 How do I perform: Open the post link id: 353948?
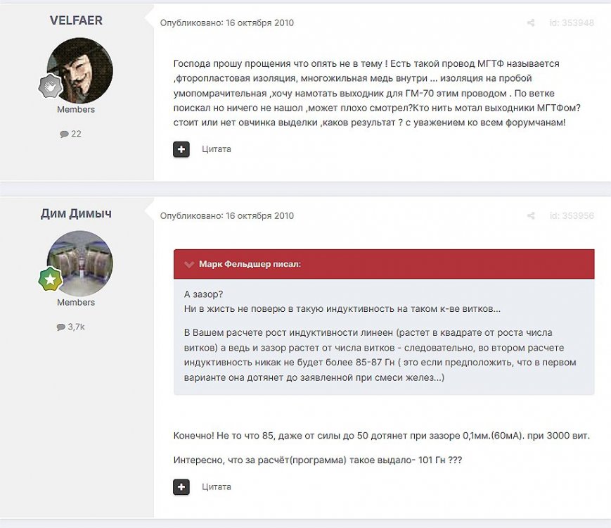tap(571, 23)
